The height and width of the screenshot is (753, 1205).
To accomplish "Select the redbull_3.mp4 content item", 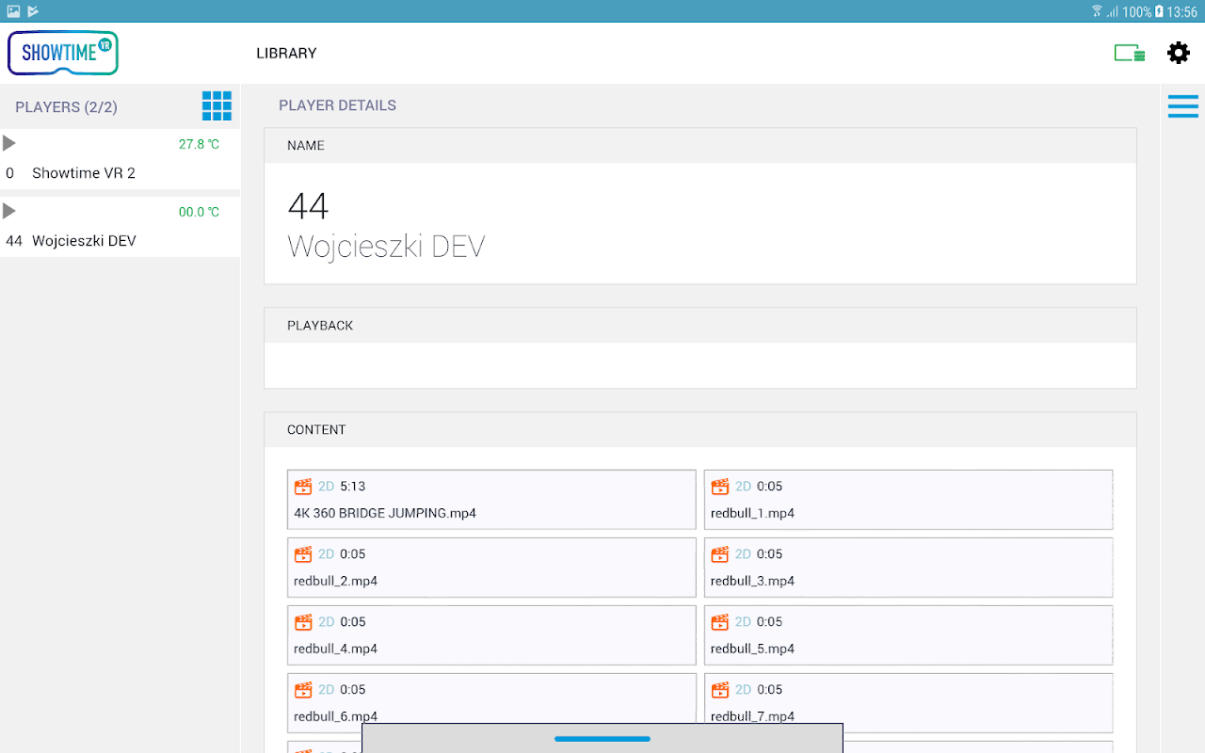I will [908, 568].
